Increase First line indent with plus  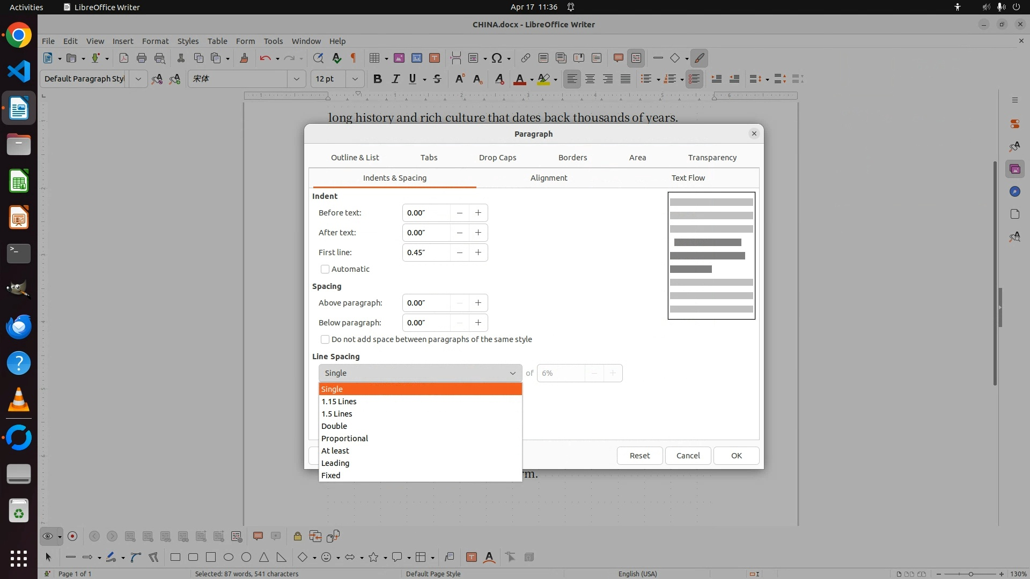tap(478, 253)
